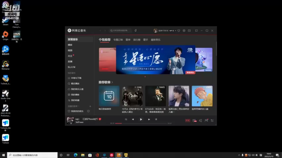Open the user avatar profile
Screen dimensions: 282x158
tap(155, 31)
